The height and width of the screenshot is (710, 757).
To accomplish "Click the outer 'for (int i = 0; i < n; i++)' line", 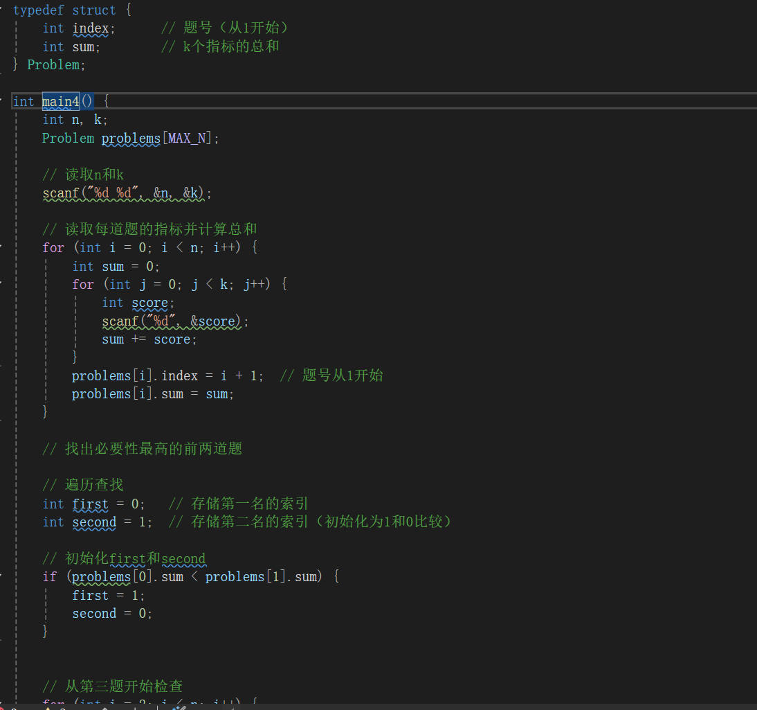I will click(x=151, y=247).
